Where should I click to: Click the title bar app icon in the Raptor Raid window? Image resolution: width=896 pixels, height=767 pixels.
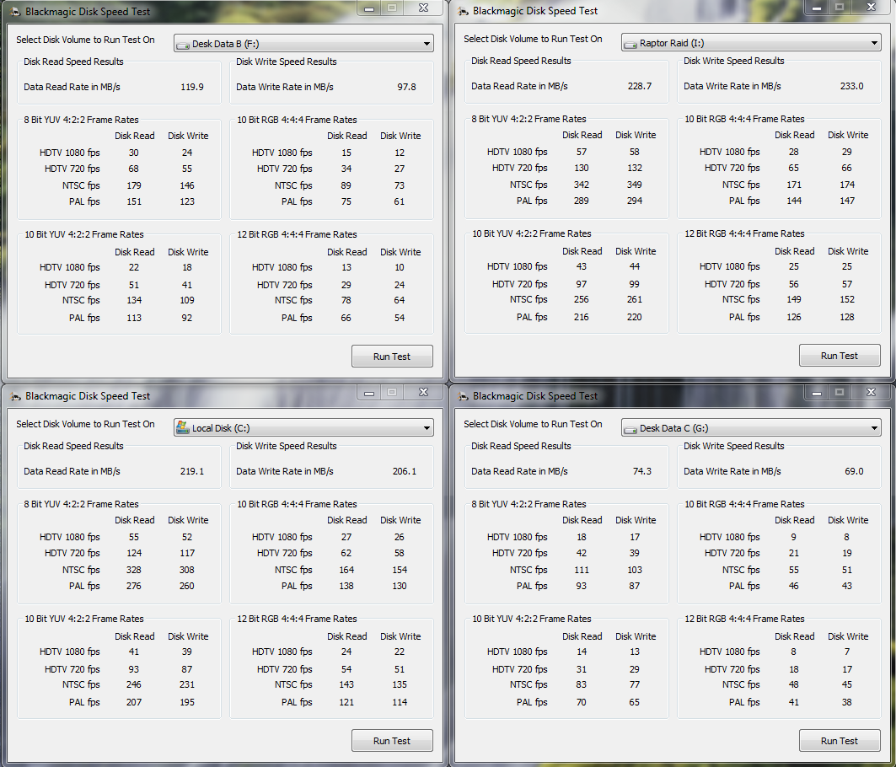click(464, 12)
